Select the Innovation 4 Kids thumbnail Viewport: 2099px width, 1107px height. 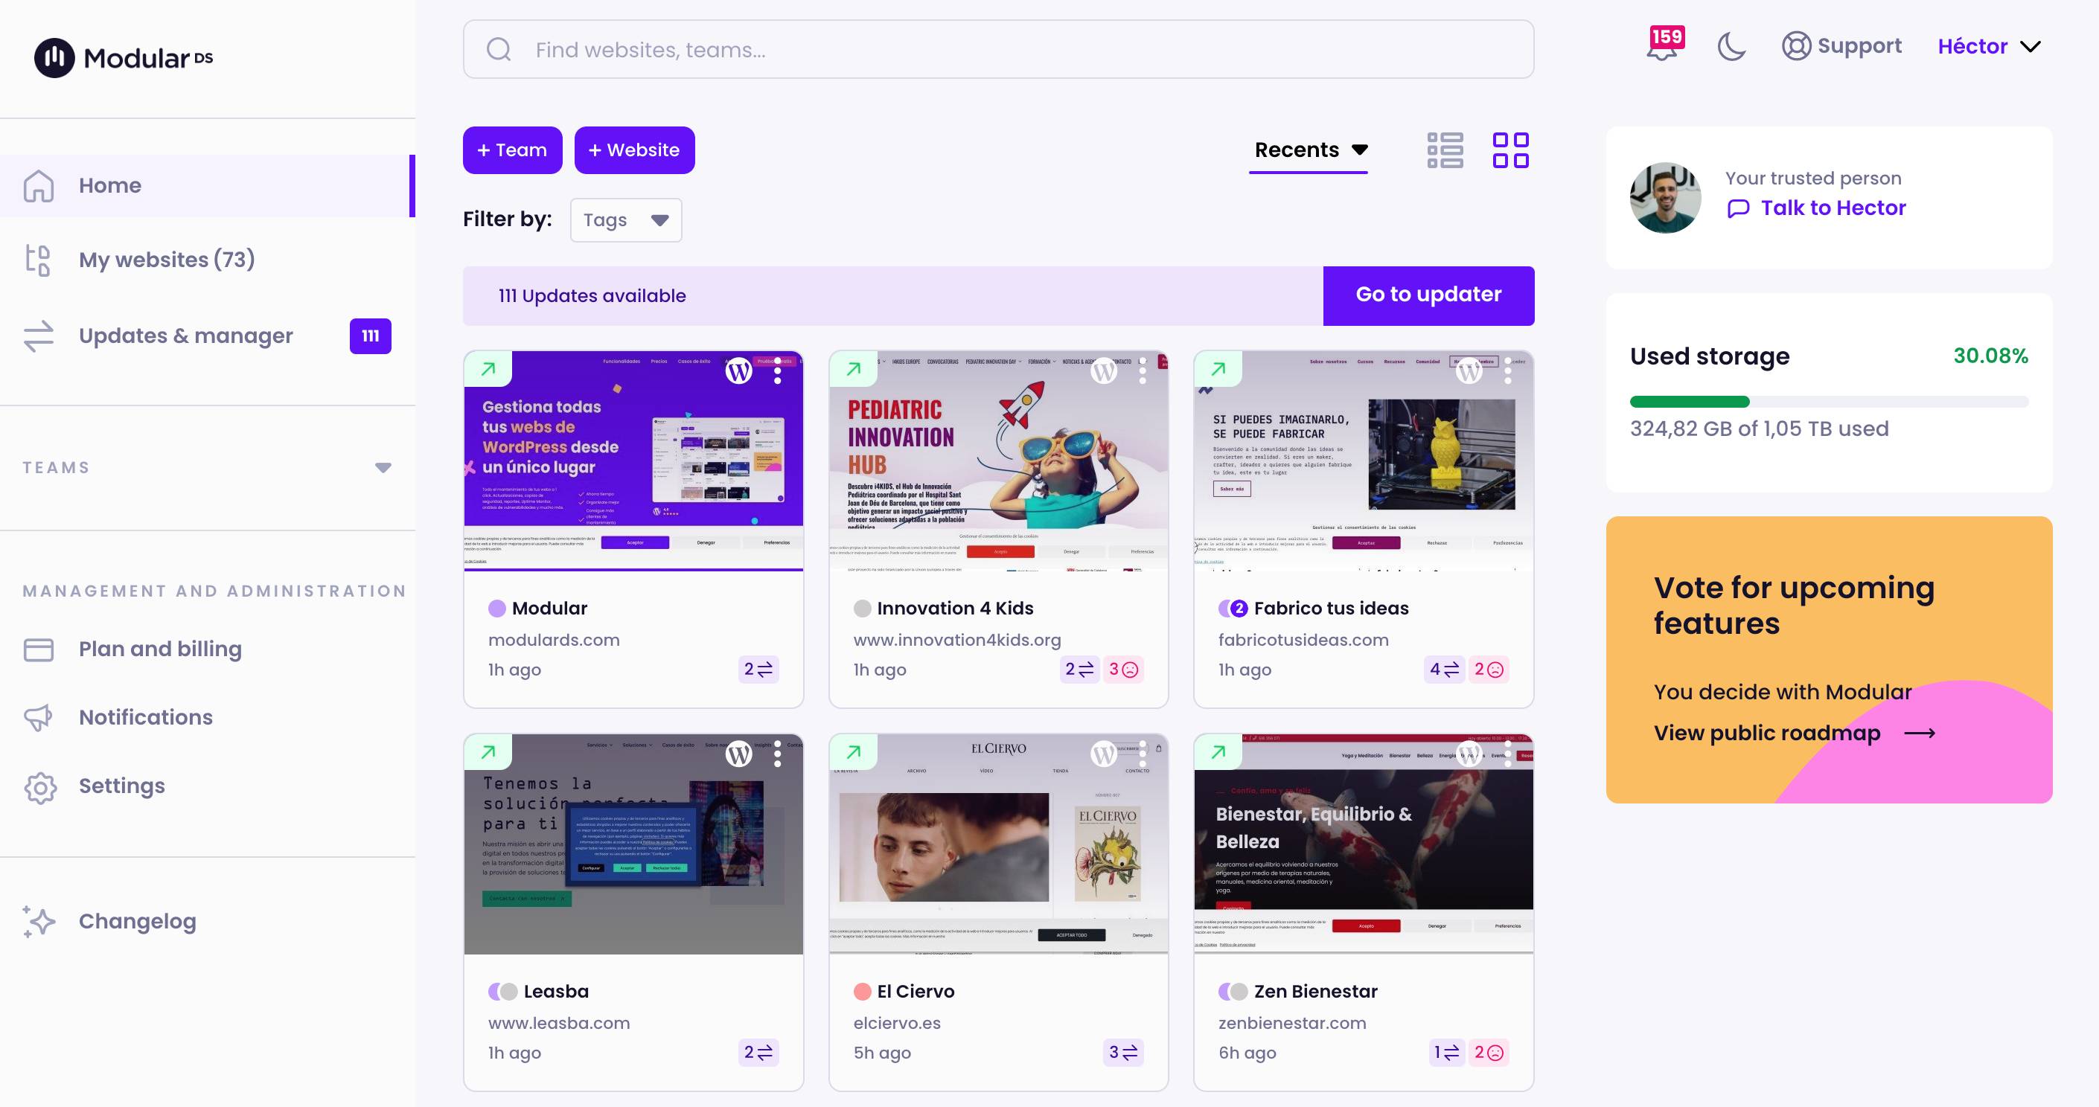[998, 459]
